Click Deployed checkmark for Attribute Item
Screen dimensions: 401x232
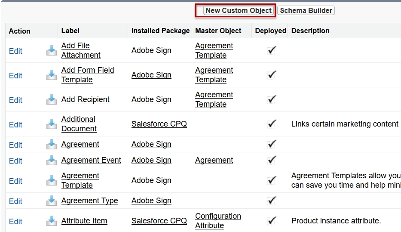tap(271, 221)
